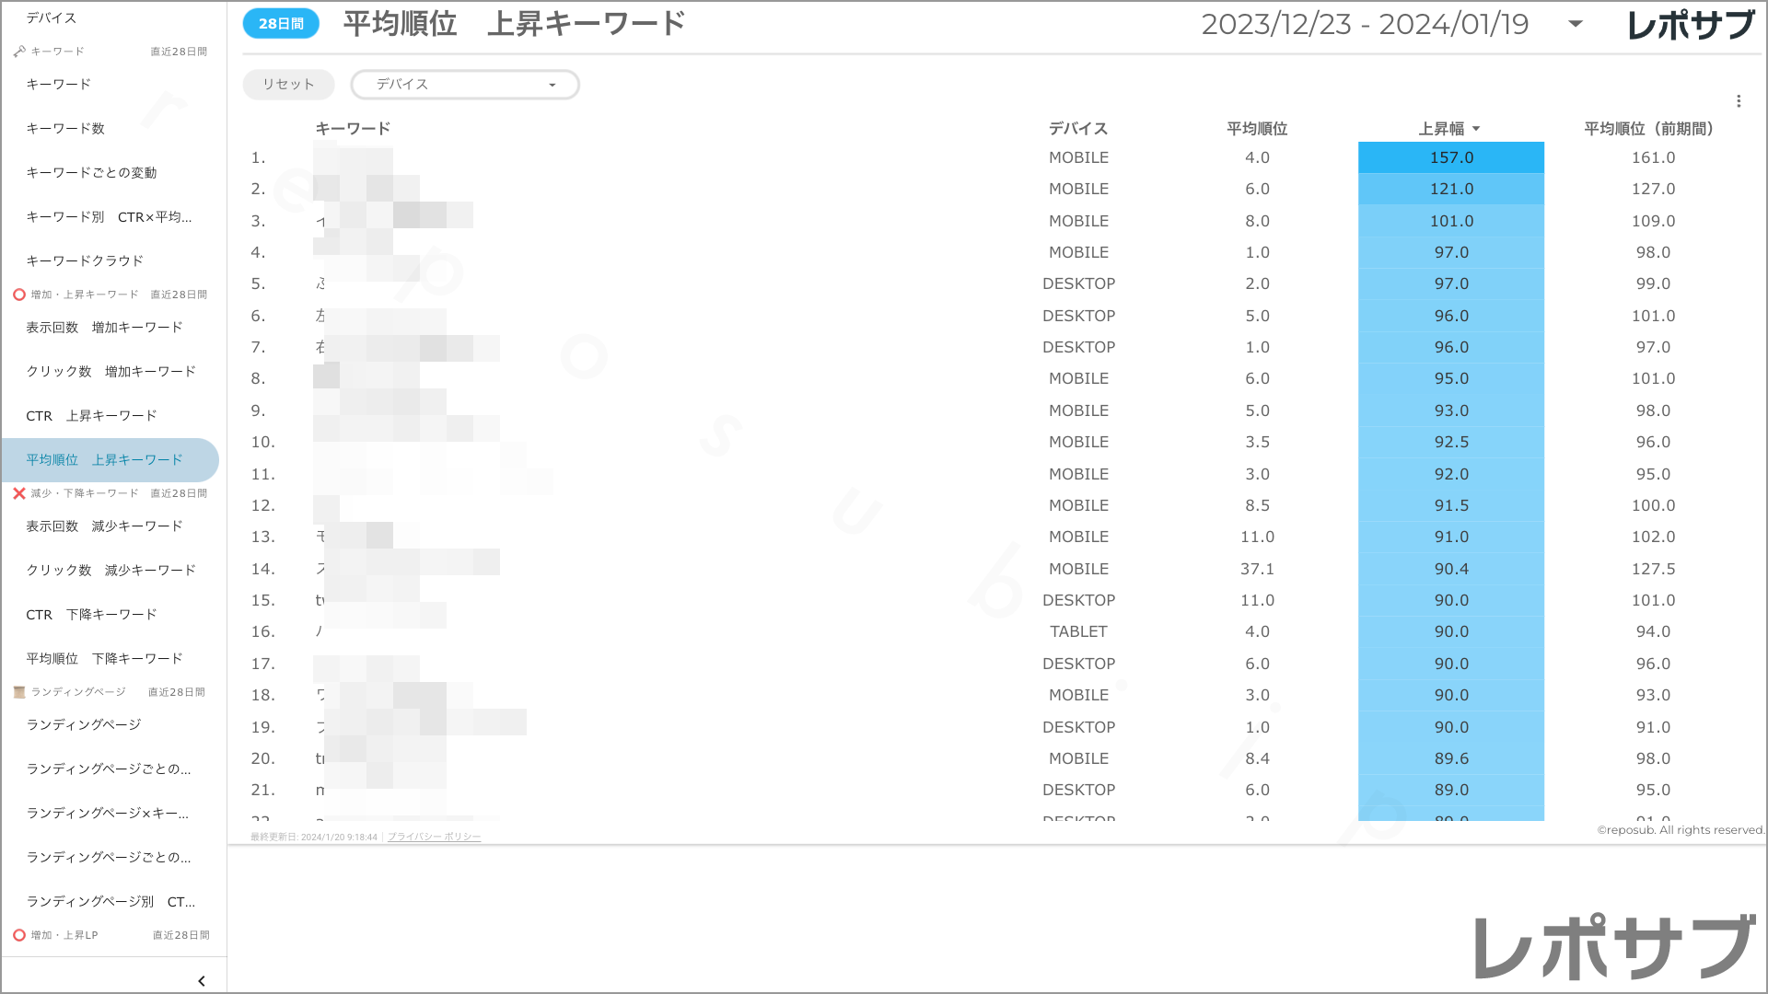
Task: Click the red X icon for 減少・下降キーワード
Action: click(x=18, y=492)
